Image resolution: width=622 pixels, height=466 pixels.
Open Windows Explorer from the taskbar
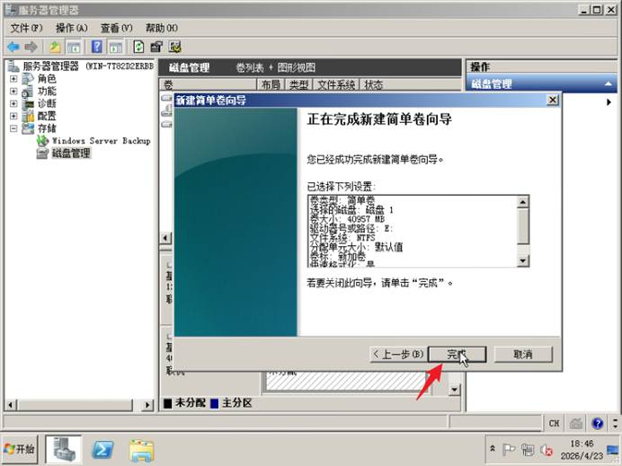click(x=142, y=450)
